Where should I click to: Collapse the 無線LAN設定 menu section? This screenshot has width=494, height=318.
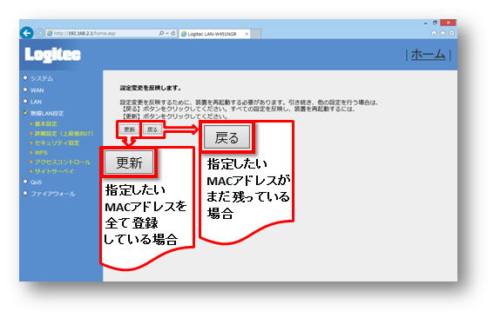(x=47, y=114)
